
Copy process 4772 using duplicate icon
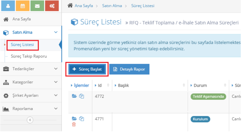click(81, 96)
